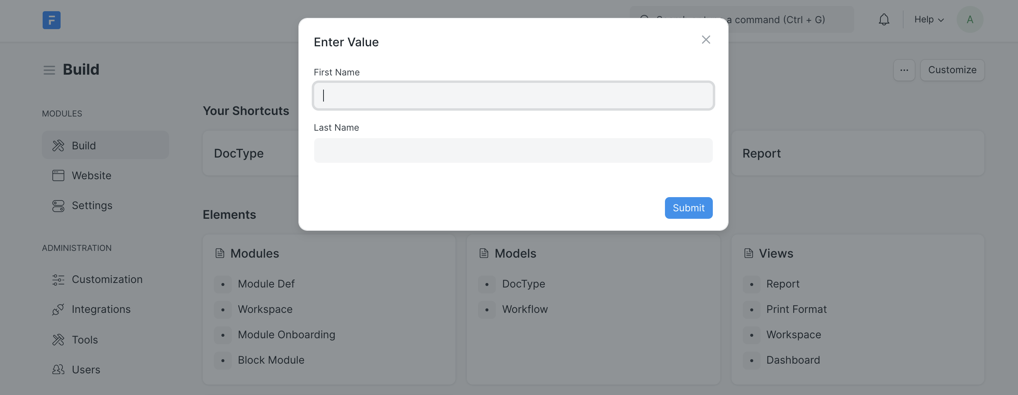
Task: Open the three-dots options menu
Action: (904, 70)
